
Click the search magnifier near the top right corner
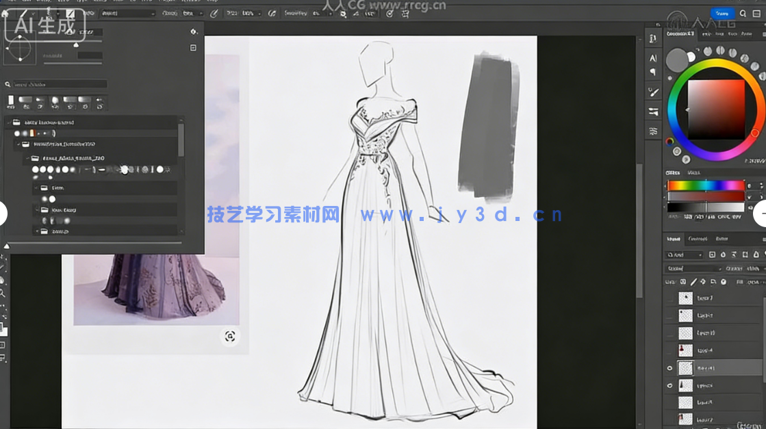point(743,13)
